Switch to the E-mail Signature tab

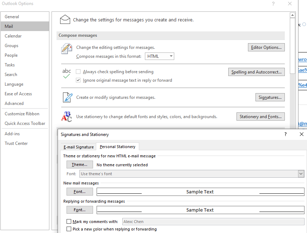78,147
